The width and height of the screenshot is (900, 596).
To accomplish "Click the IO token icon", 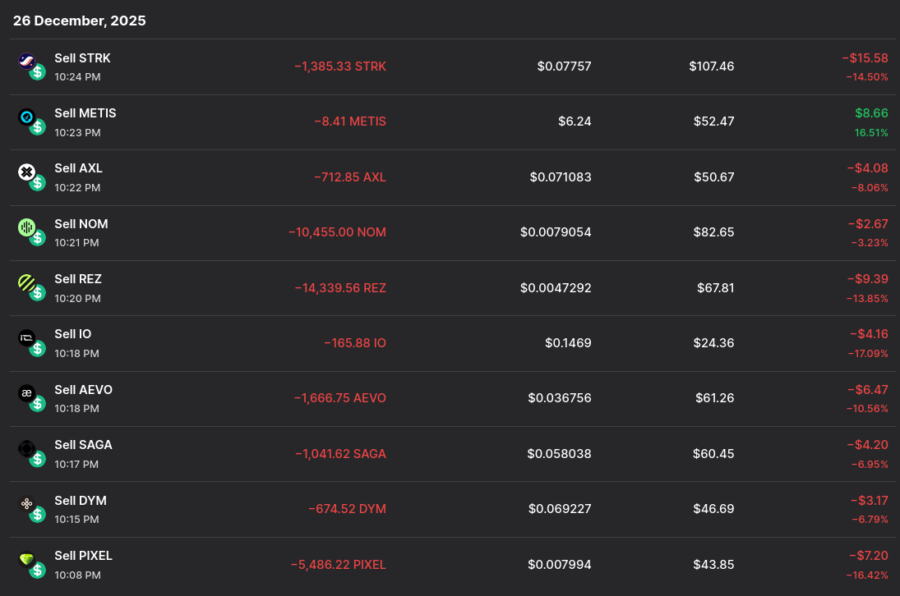I will (x=27, y=337).
